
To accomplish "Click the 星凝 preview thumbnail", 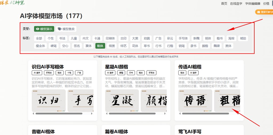I will coord(122,101).
